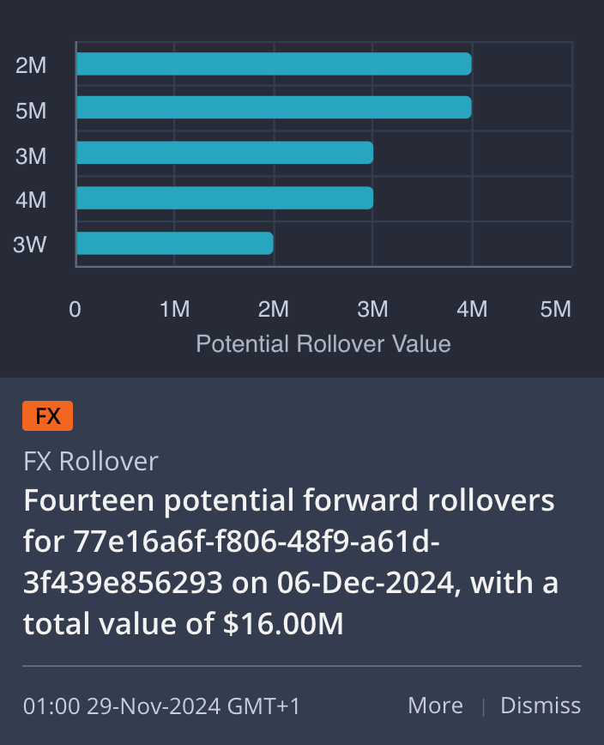Open More details for the rollover alert
The width and height of the screenshot is (604, 745).
pyautogui.click(x=436, y=706)
